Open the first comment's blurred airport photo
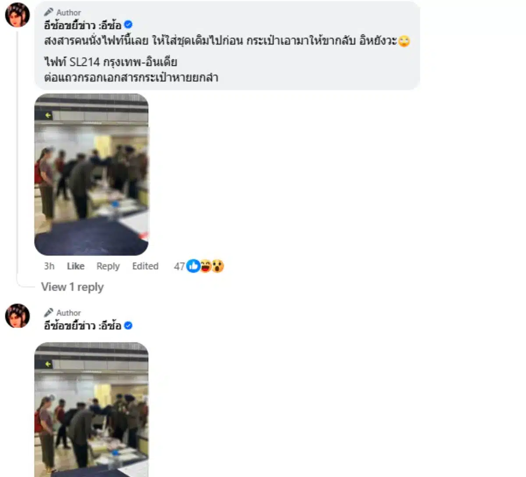The height and width of the screenshot is (477, 526). pyautogui.click(x=91, y=174)
